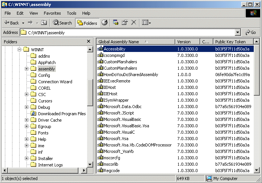This screenshot has height=183, width=262.
Task: Open the Search pane
Action: (62, 23)
